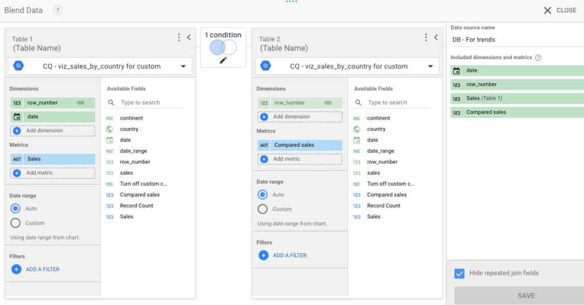This screenshot has width=584, height=305.
Task: Click the join Venn diagram icon
Action: pos(223,48)
